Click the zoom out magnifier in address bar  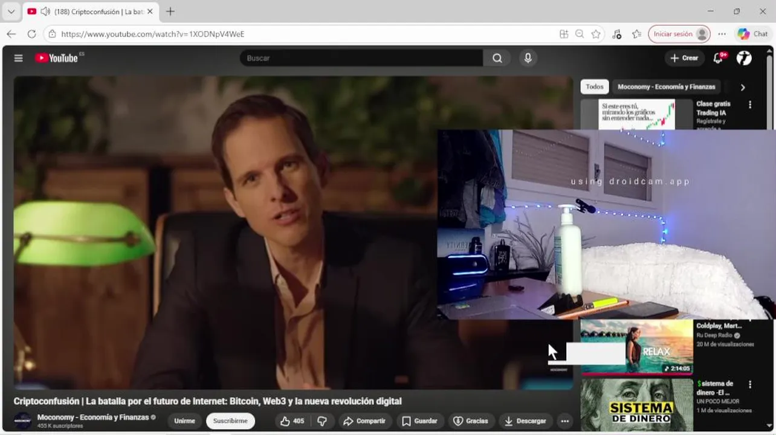pyautogui.click(x=580, y=34)
